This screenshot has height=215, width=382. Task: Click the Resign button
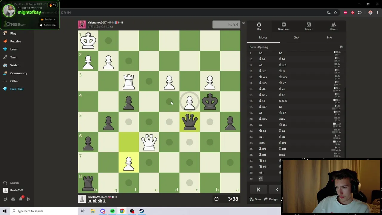click(x=271, y=199)
